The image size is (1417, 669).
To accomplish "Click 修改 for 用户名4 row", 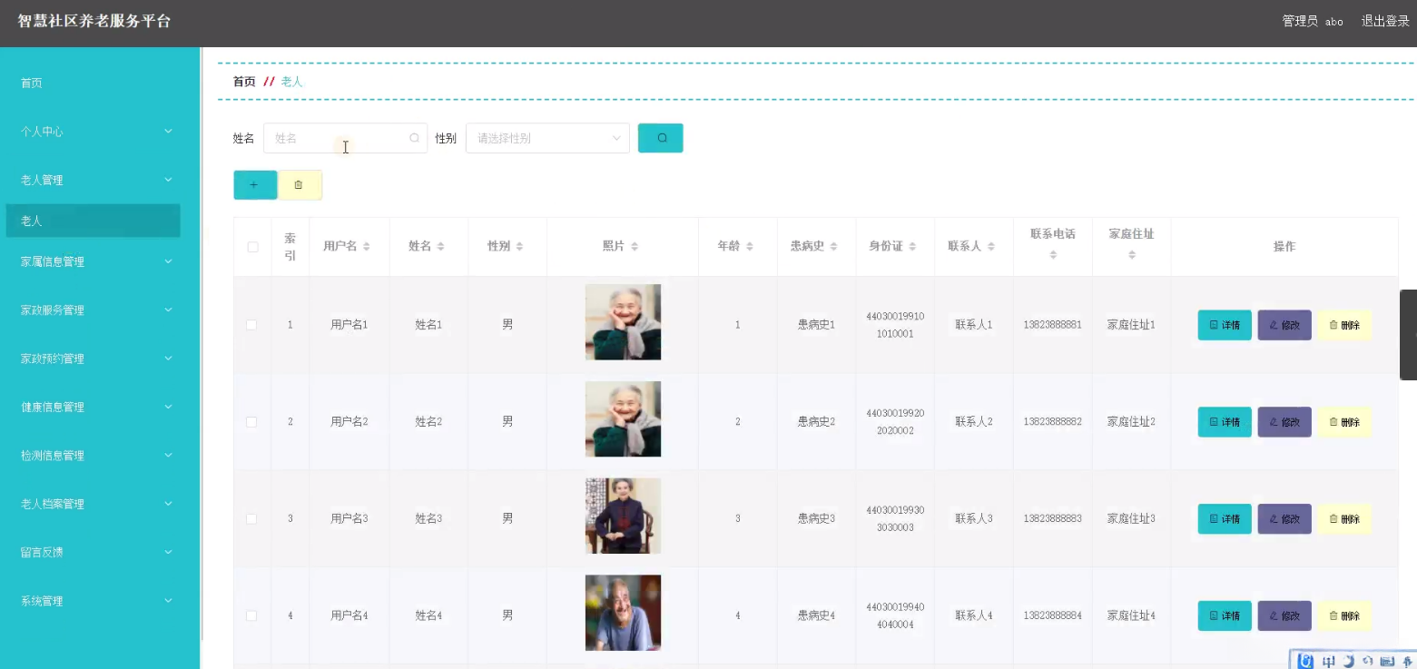I will [1284, 615].
